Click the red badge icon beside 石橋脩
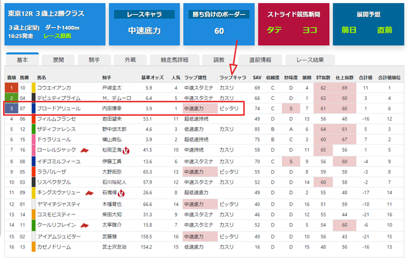407x260 pixels. (121, 193)
